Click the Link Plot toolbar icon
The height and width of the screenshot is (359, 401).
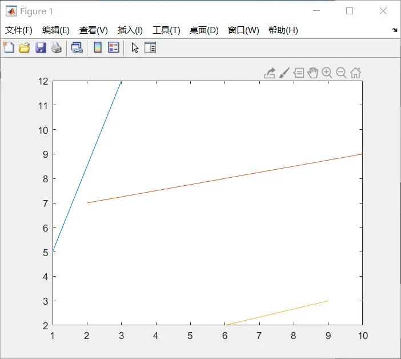pos(77,47)
